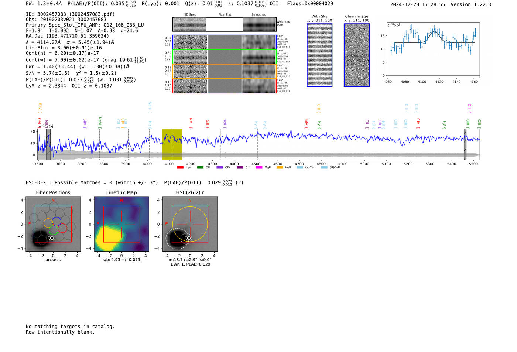Click the ID line '3002457083 (3002457083.pdf)'

[70, 14]
